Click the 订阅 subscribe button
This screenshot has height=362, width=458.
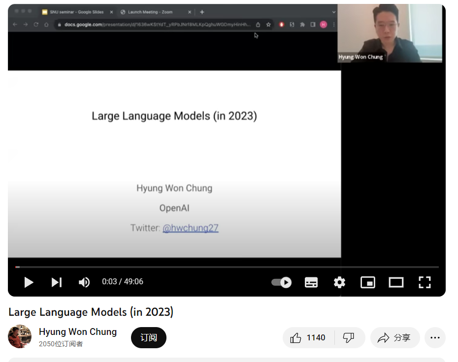(148, 337)
